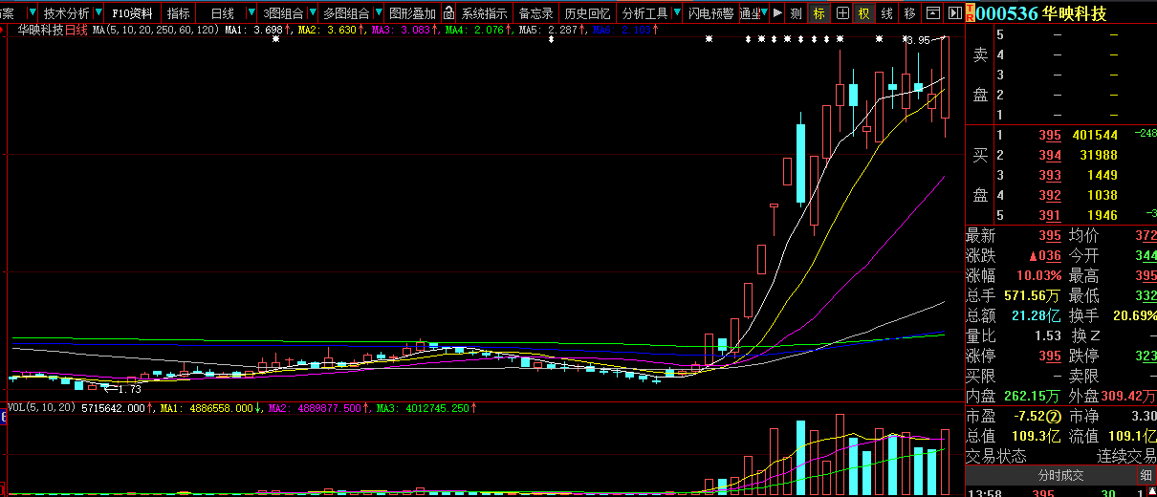Viewport: 1157px width, 497px height.
Task: Select the 移 move chart tool
Action: pyautogui.click(x=909, y=13)
